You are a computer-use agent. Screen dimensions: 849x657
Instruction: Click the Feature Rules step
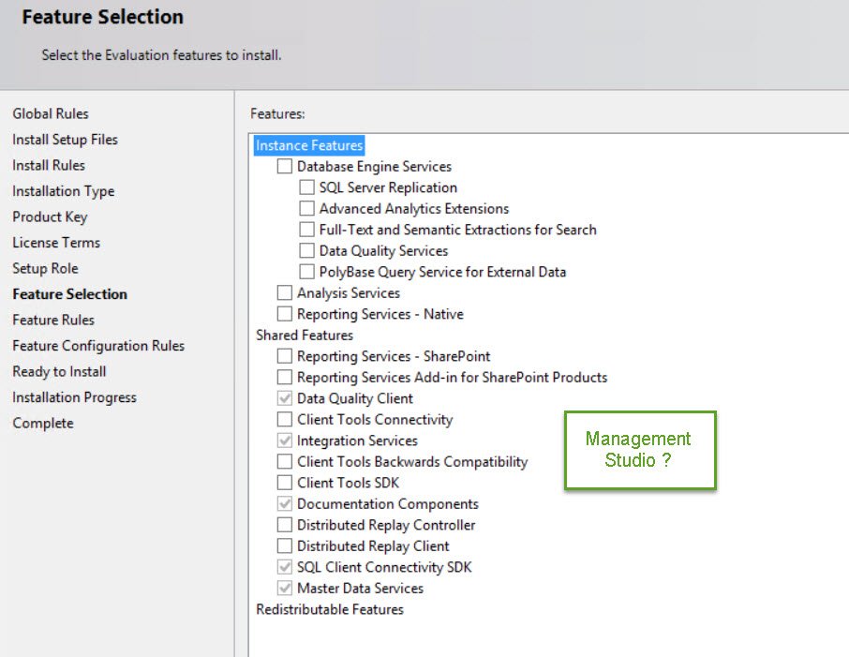tap(53, 321)
